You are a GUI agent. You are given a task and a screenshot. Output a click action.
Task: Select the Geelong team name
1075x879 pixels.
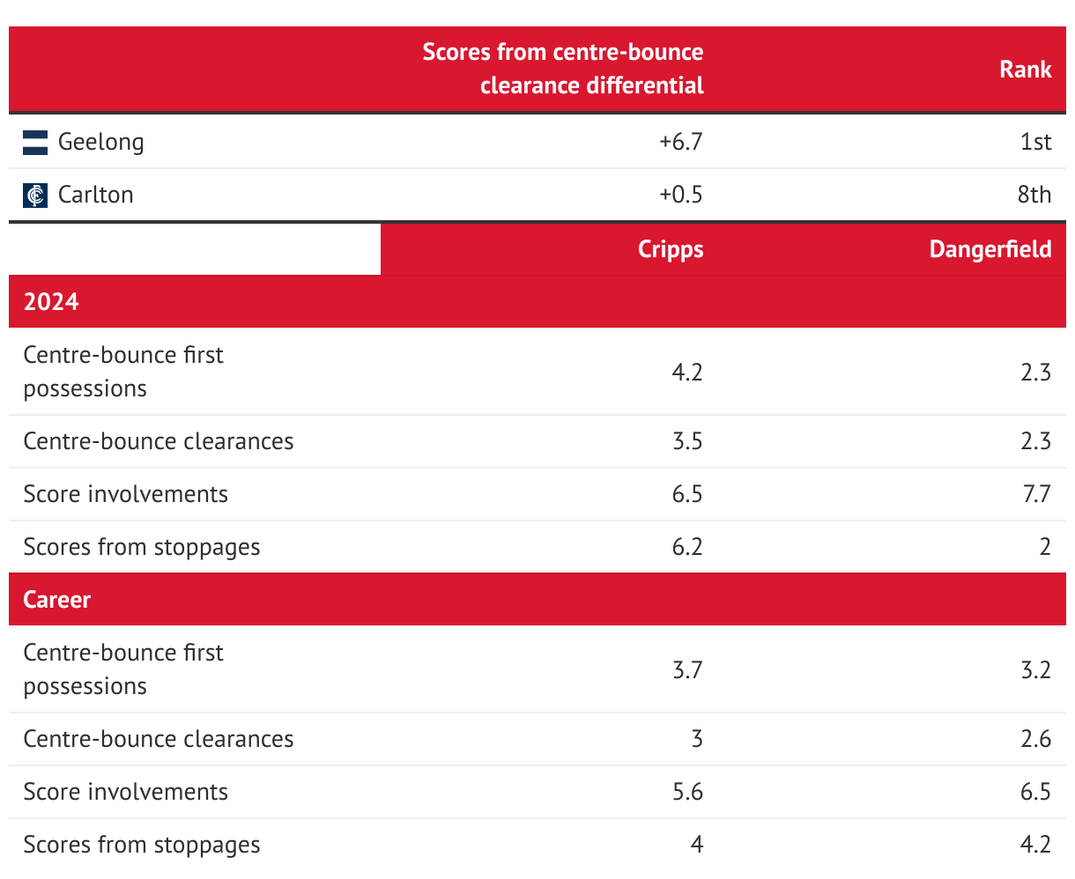[x=100, y=142]
